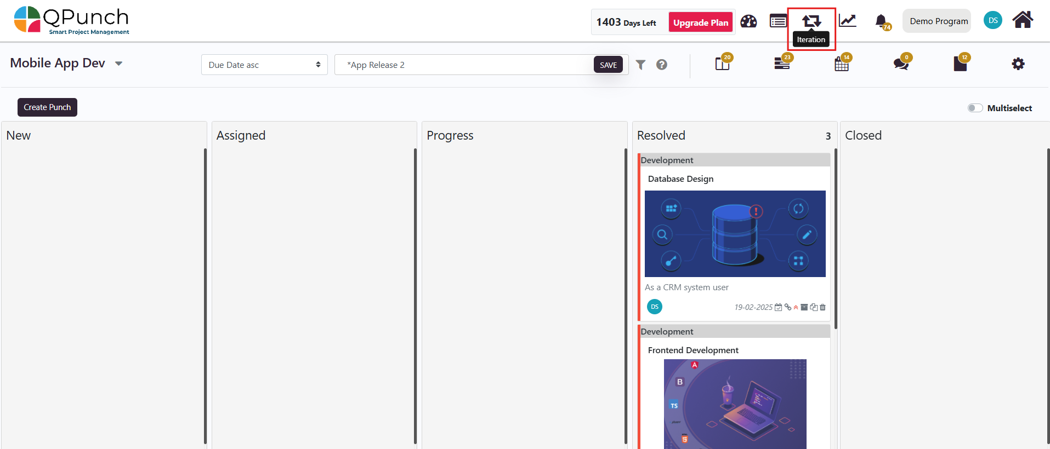The image size is (1050, 449).
Task: Open the Database Design card title
Action: 680,179
